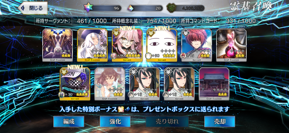Select the silver-haired girl four-star Craft Essence

pos(92,45)
